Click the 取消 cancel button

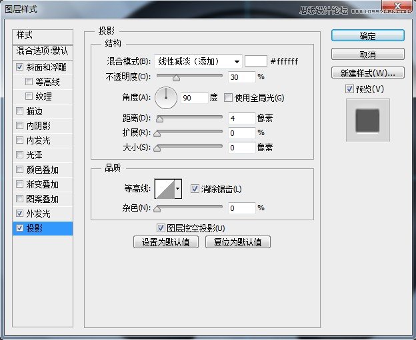point(368,55)
